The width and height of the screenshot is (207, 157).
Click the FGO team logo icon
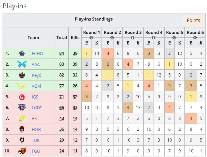click(22, 151)
